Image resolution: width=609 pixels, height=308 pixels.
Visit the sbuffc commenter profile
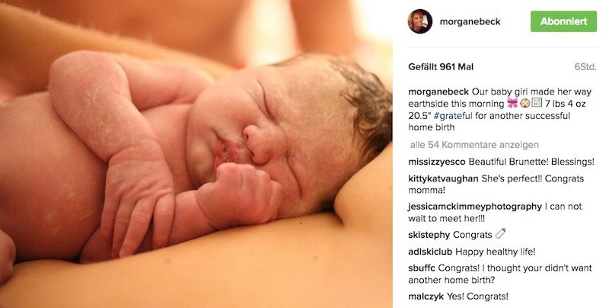pyautogui.click(x=422, y=268)
